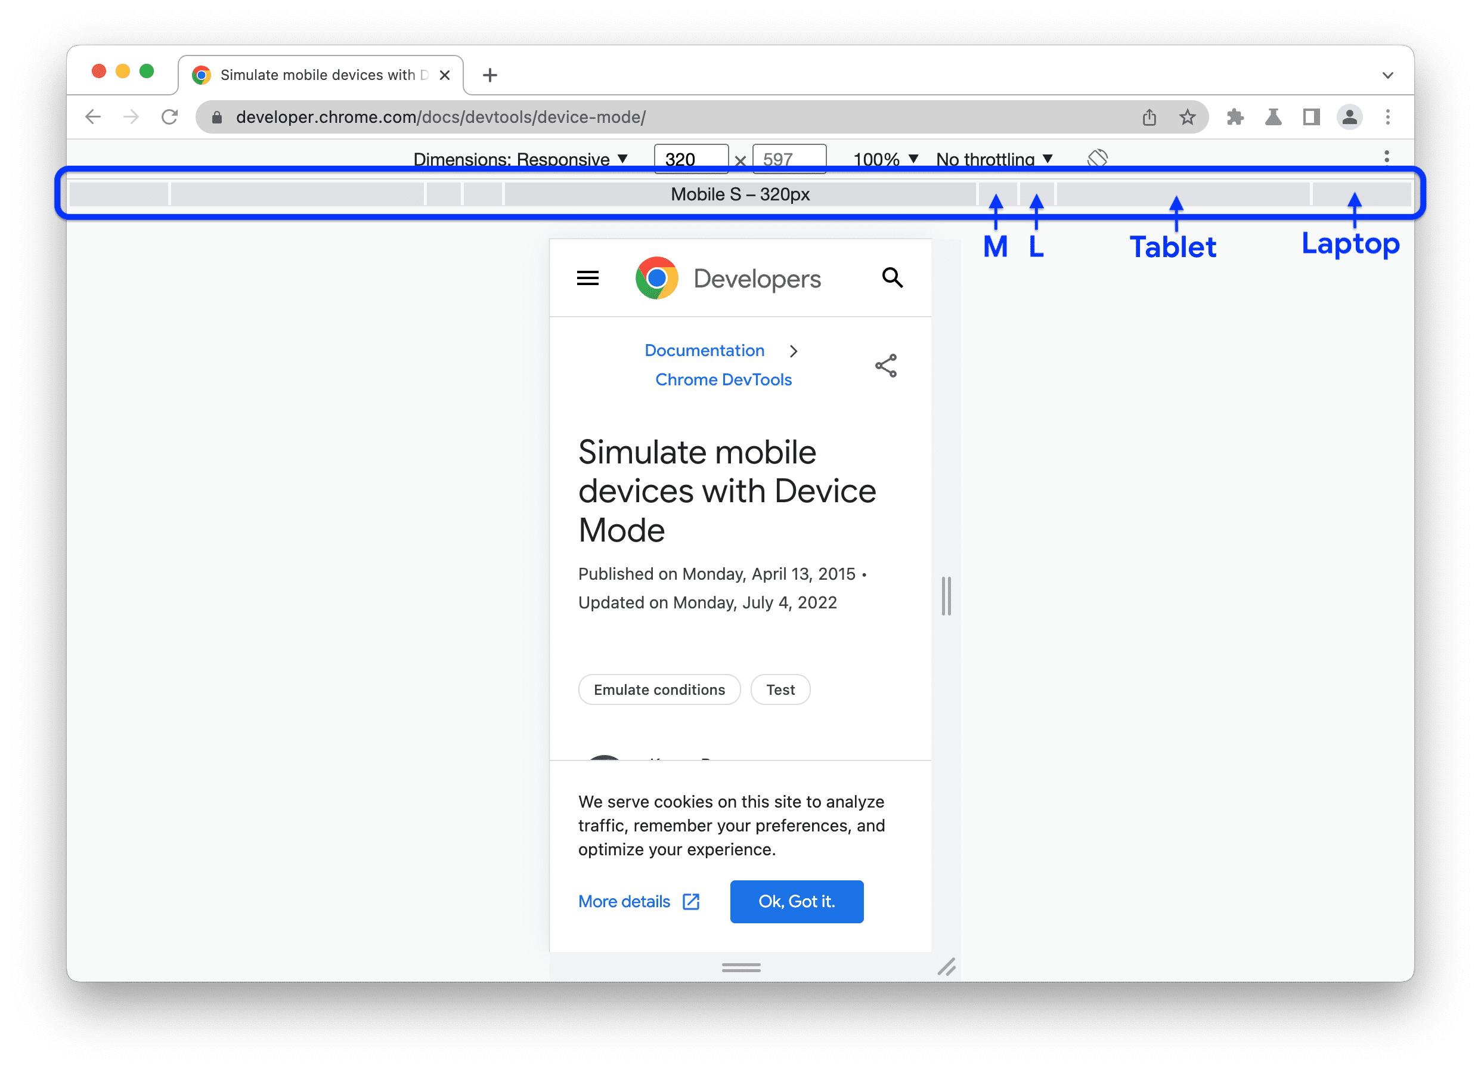The image size is (1481, 1070).
Task: Click the Ok Got it cookie button
Action: [798, 901]
